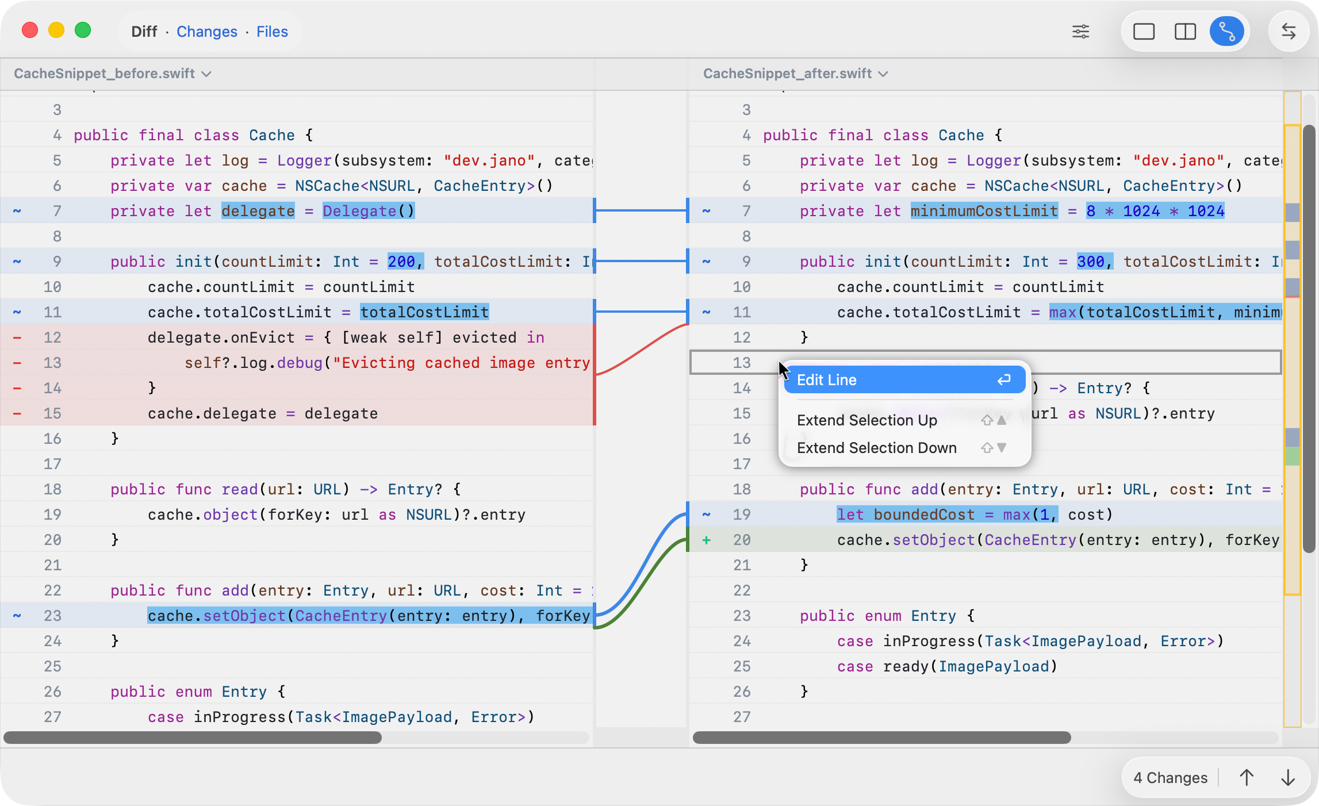Image resolution: width=1319 pixels, height=806 pixels.
Task: Expand CacheSnippet_after.swift file dropdown
Action: point(795,74)
